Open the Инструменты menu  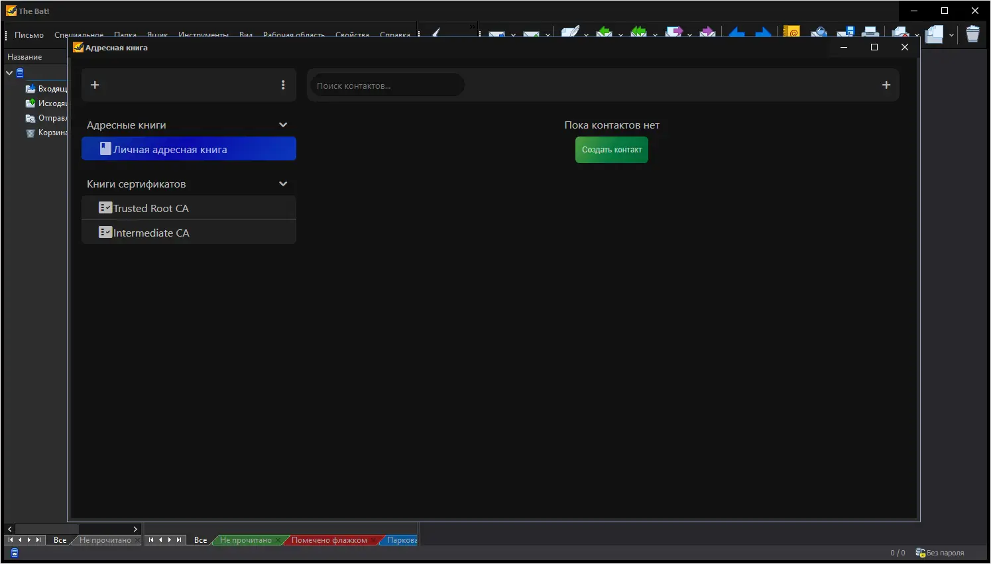(204, 34)
